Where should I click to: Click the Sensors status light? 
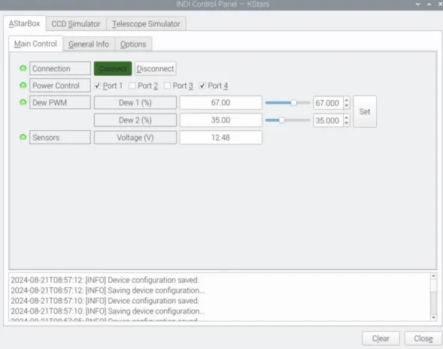[x=23, y=138]
